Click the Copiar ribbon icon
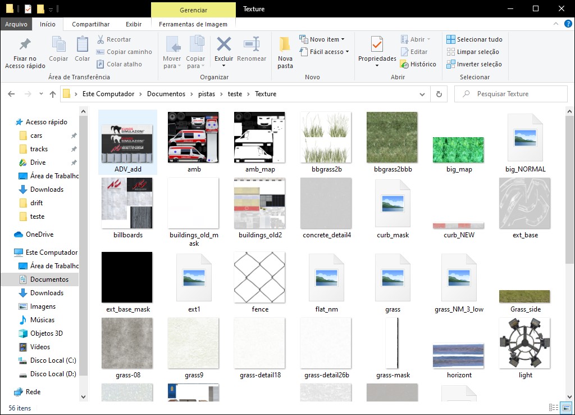 click(58, 49)
